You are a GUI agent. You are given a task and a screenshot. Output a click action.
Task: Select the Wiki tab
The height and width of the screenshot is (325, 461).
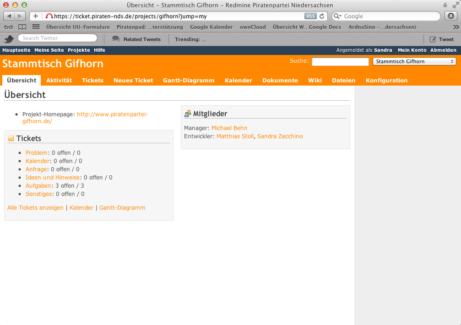[315, 80]
